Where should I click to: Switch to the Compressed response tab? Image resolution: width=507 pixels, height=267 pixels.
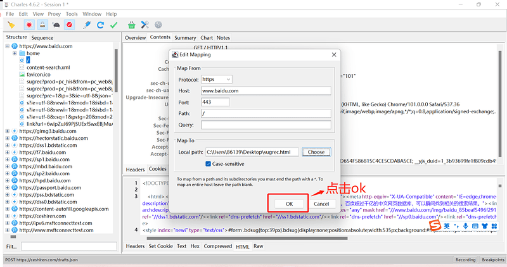(218, 246)
